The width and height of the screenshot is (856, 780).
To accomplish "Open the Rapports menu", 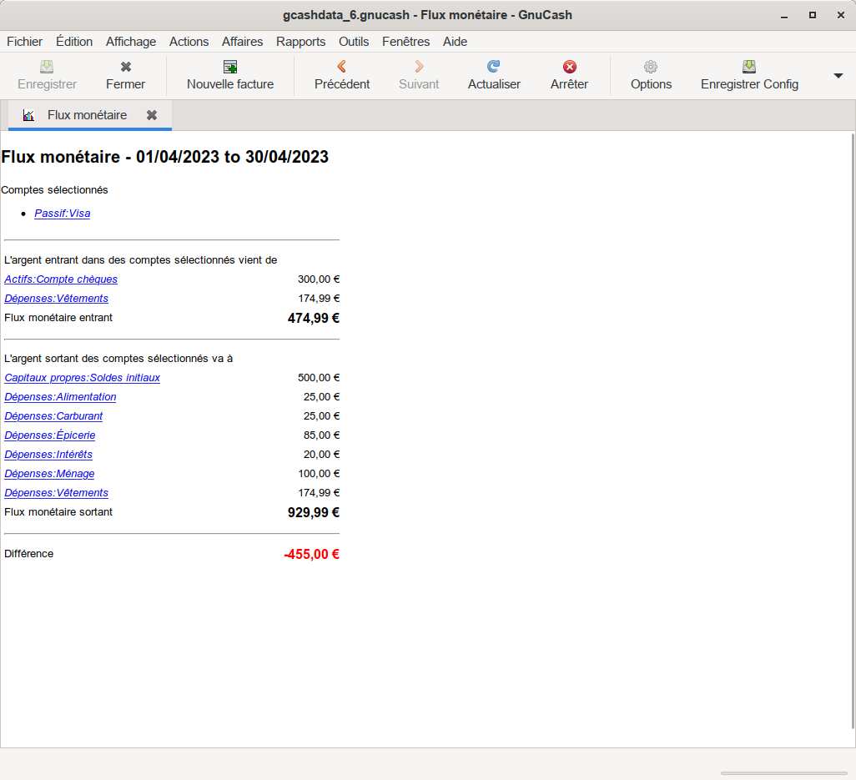I will pos(300,42).
